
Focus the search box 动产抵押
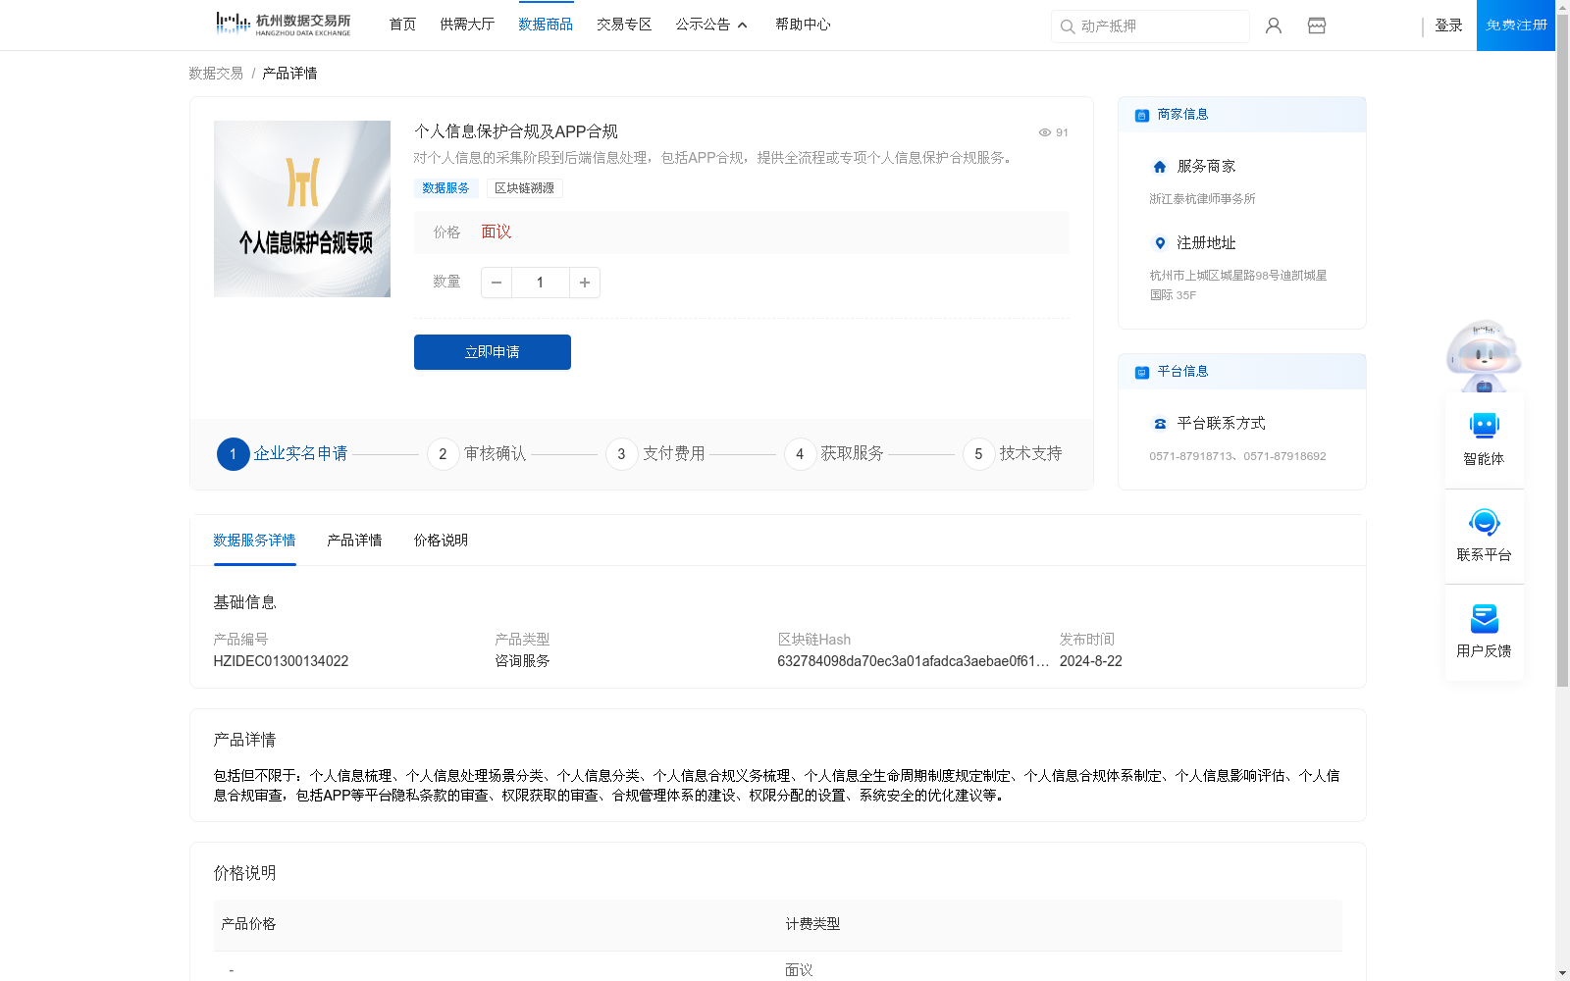[x=1150, y=26]
